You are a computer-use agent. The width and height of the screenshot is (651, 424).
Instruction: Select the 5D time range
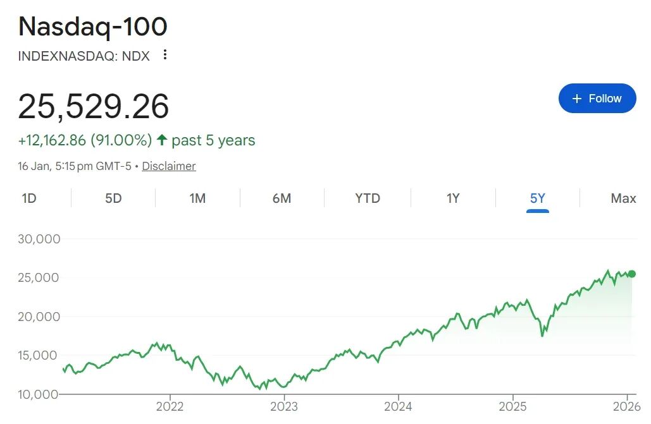(113, 198)
